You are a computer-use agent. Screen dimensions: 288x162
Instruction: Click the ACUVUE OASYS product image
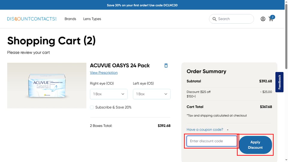47,85
